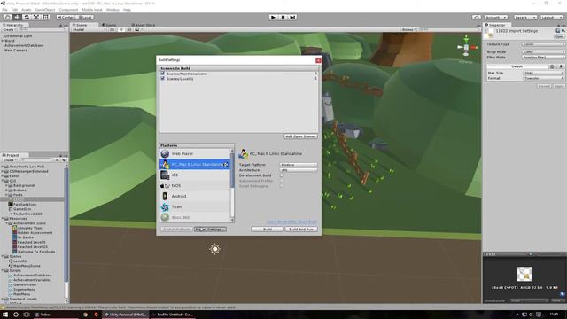This screenshot has height=319, width=567.
Task: Open the Project panel Create dropdown
Action: click(x=10, y=159)
